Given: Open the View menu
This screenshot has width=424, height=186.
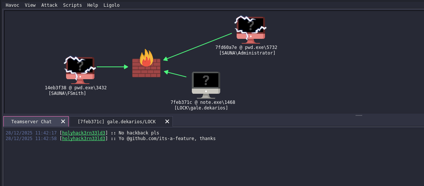Looking at the screenshot, I should coord(30,5).
